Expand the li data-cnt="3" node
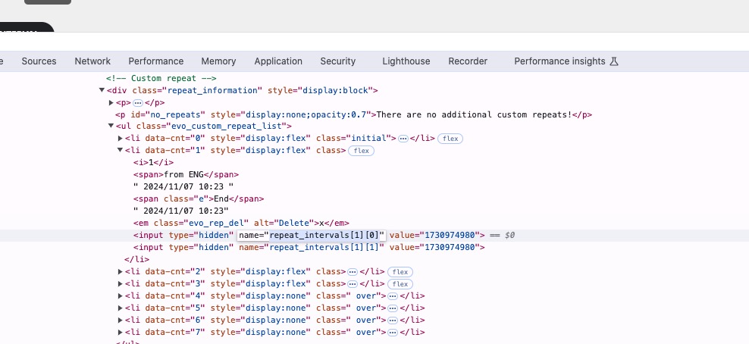Image resolution: width=749 pixels, height=344 pixels. (121, 284)
